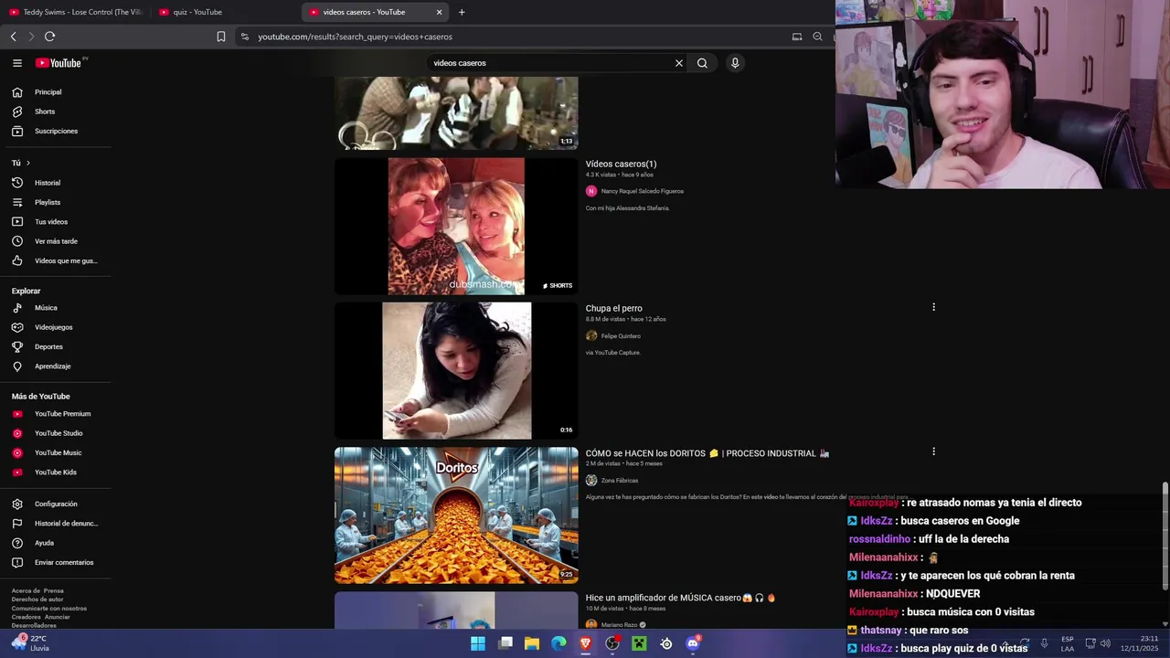The width and height of the screenshot is (1170, 658).
Task: Visit Mariano Razo channel
Action: [619, 625]
